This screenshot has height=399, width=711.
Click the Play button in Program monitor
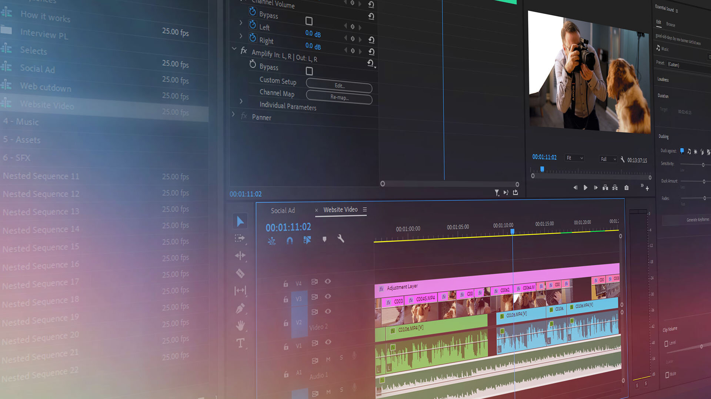pyautogui.click(x=585, y=188)
